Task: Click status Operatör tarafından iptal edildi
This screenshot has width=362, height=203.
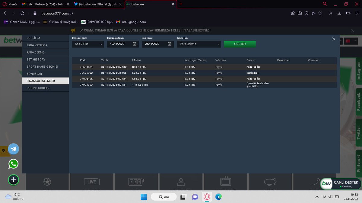Action: 257,85
